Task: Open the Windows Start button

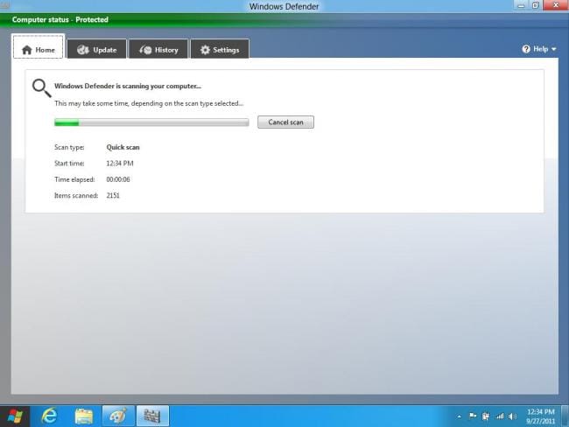Action: pyautogui.click(x=15, y=416)
